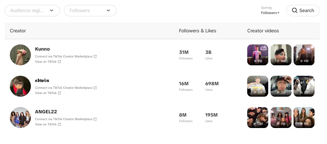Click the Creator column header
The width and height of the screenshot is (327, 144).
(x=18, y=31)
